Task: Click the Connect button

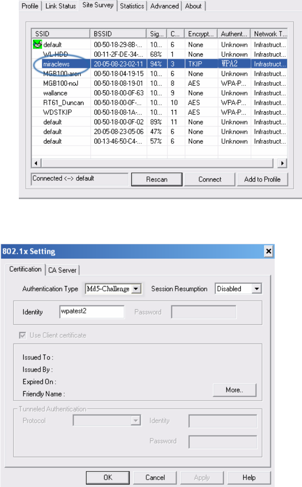Action: (x=210, y=180)
